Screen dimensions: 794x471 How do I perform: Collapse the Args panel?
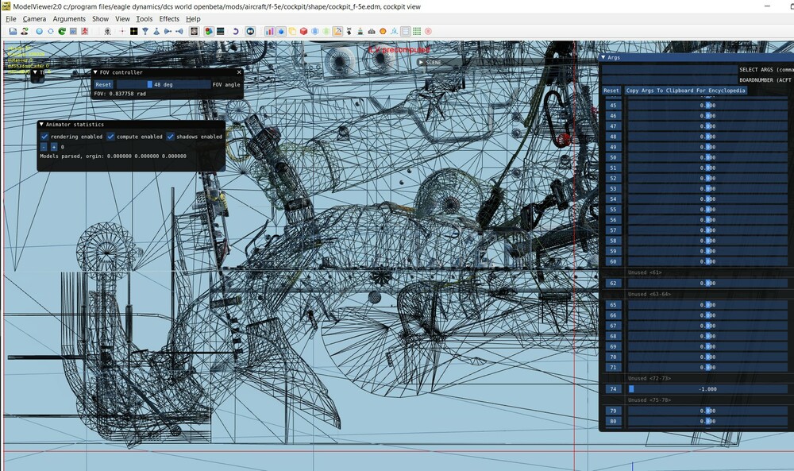point(604,57)
